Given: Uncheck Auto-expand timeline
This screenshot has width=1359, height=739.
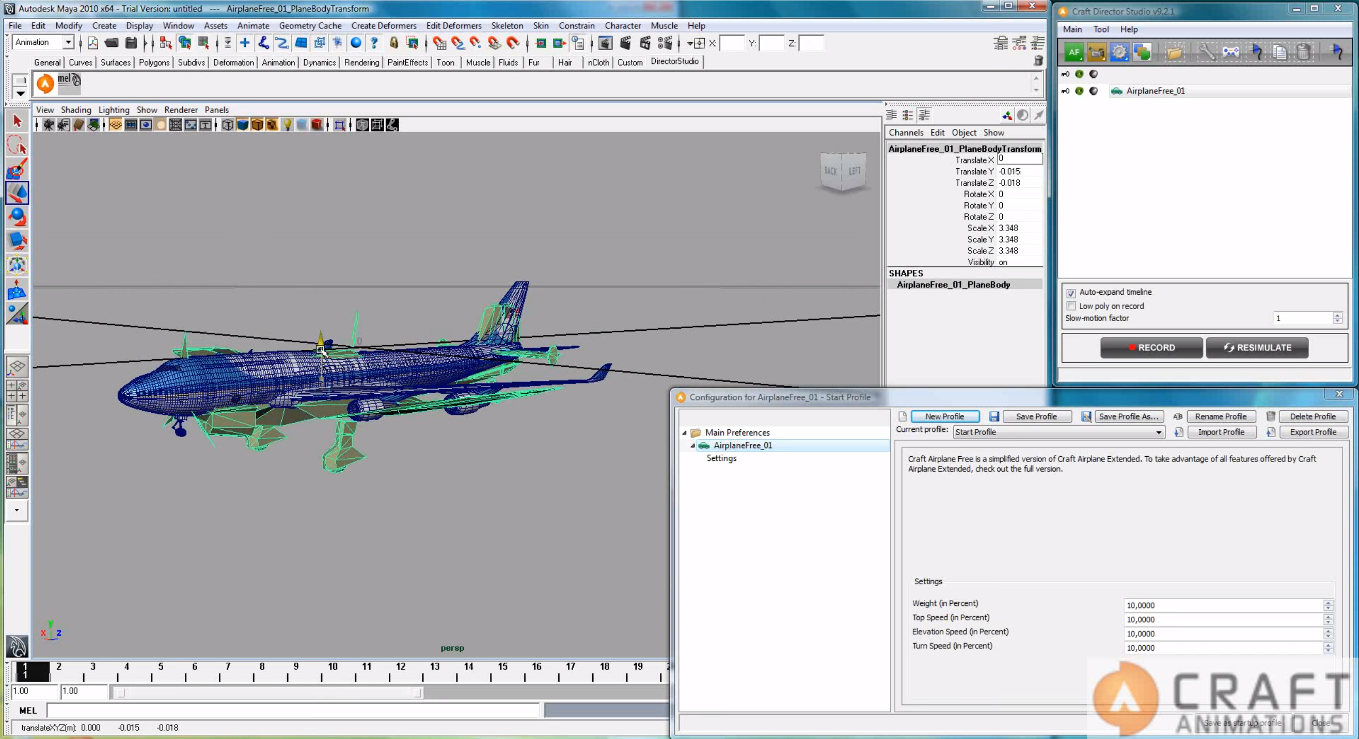Looking at the screenshot, I should 1071,294.
